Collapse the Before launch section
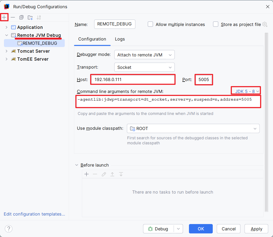The height and width of the screenshot is (237, 273). pos(77,165)
